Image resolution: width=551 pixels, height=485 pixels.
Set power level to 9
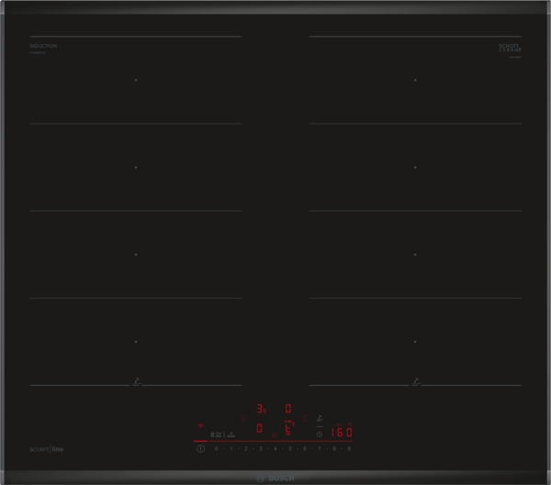point(350,449)
